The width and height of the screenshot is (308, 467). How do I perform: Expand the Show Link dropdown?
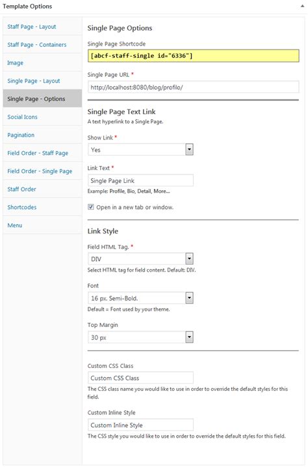tap(140, 150)
